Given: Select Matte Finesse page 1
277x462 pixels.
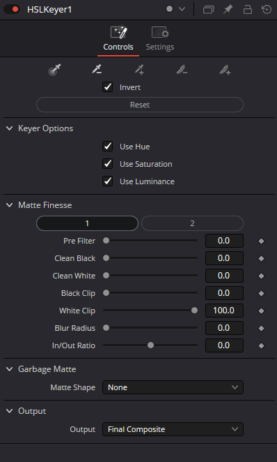Looking at the screenshot, I should click(x=87, y=223).
